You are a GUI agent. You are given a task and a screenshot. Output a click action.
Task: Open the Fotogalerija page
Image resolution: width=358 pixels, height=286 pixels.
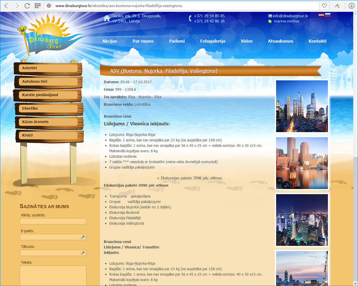(x=213, y=41)
